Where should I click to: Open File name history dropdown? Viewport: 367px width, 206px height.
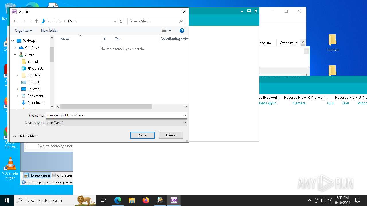(185, 115)
